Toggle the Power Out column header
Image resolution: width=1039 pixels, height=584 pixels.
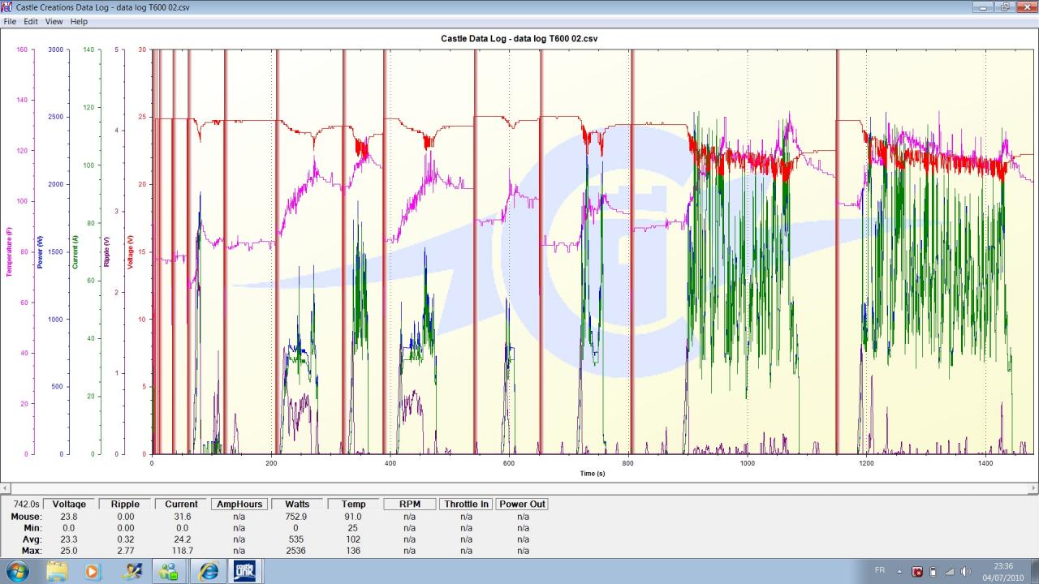523,504
